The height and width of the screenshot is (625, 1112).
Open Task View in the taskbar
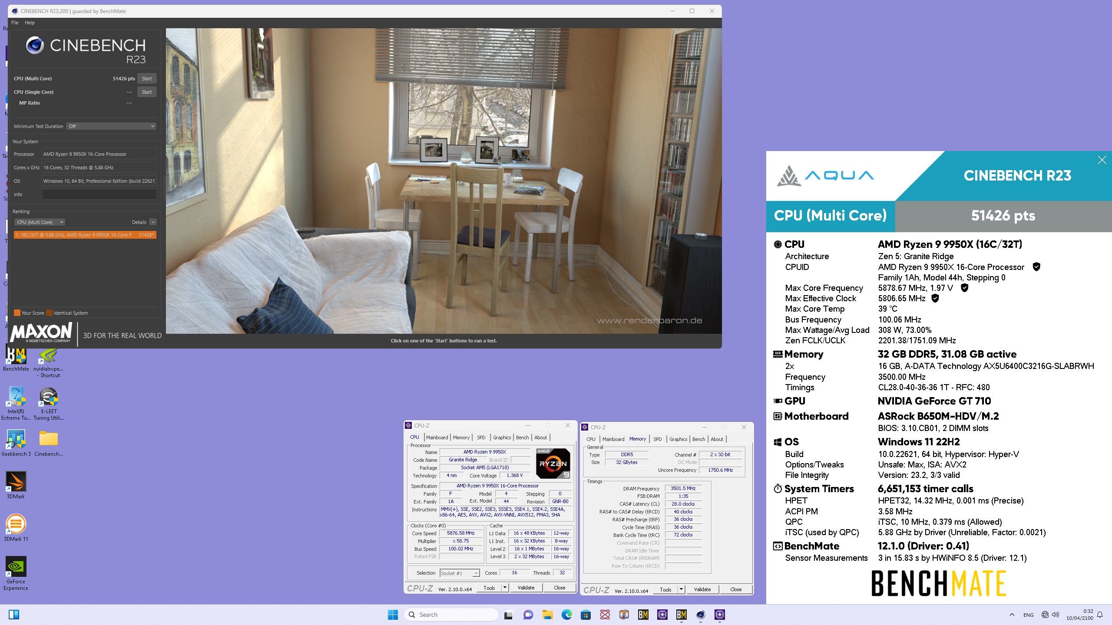pos(508,615)
